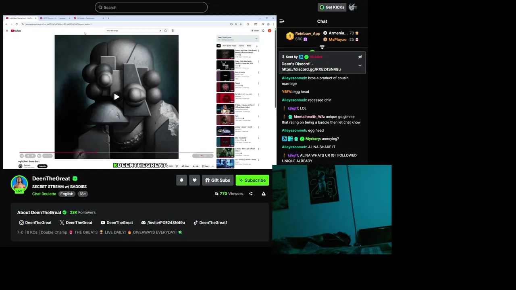
Task: Open options menu for Tapout video
Action: tap(258, 83)
